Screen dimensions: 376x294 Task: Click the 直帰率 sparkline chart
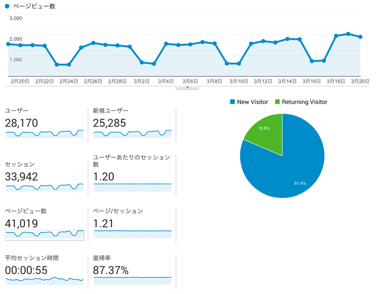click(133, 281)
